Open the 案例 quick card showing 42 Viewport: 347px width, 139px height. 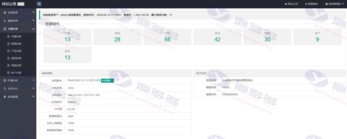point(217,37)
